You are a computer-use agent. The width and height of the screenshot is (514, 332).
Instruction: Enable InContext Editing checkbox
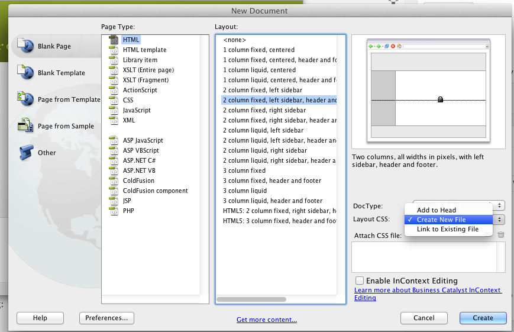(359, 281)
